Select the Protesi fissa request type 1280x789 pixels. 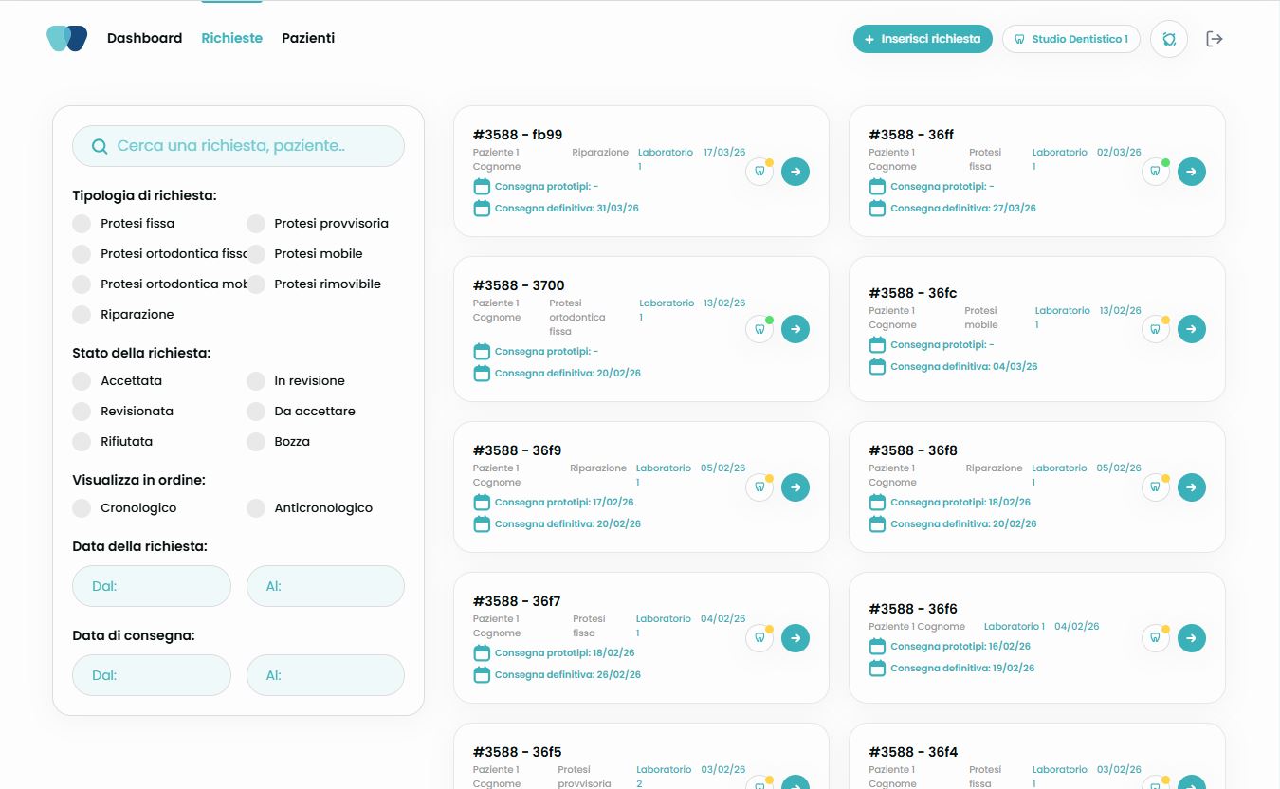pyautogui.click(x=82, y=223)
